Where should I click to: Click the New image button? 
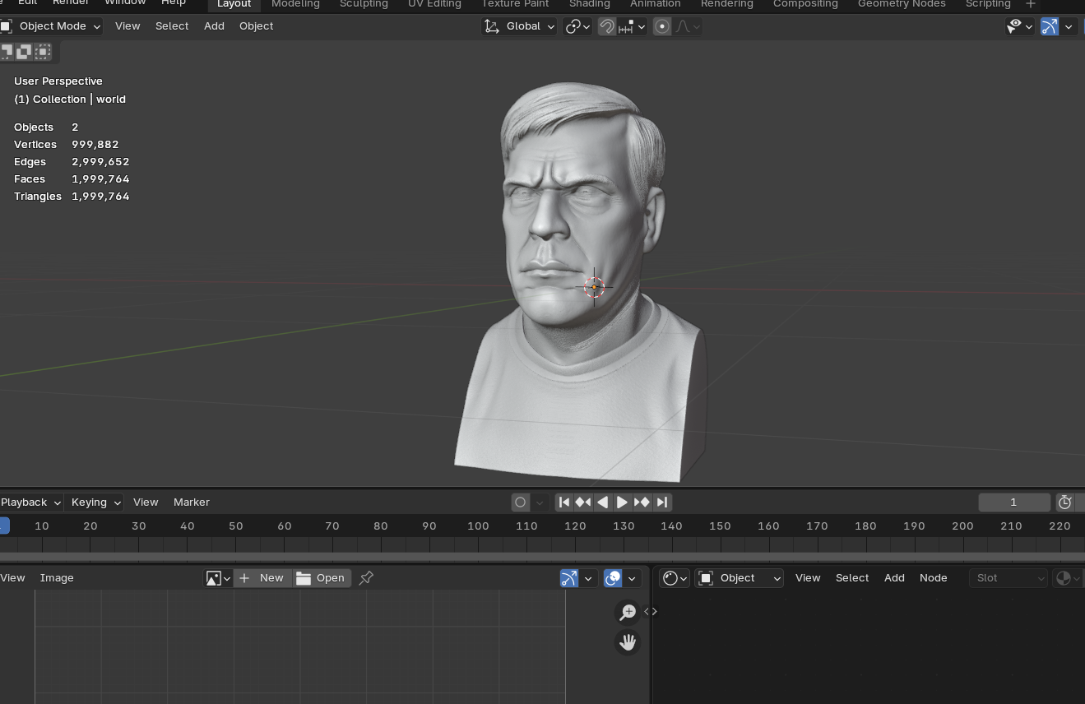[262, 578]
